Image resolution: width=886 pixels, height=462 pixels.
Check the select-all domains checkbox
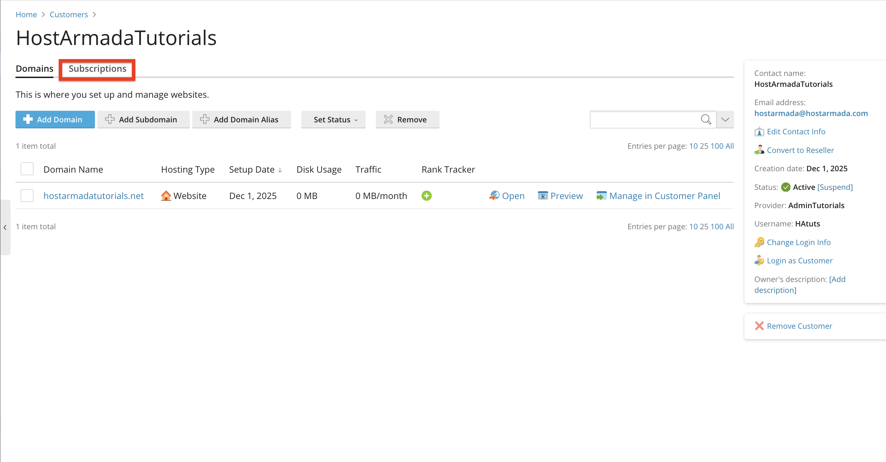click(x=27, y=169)
